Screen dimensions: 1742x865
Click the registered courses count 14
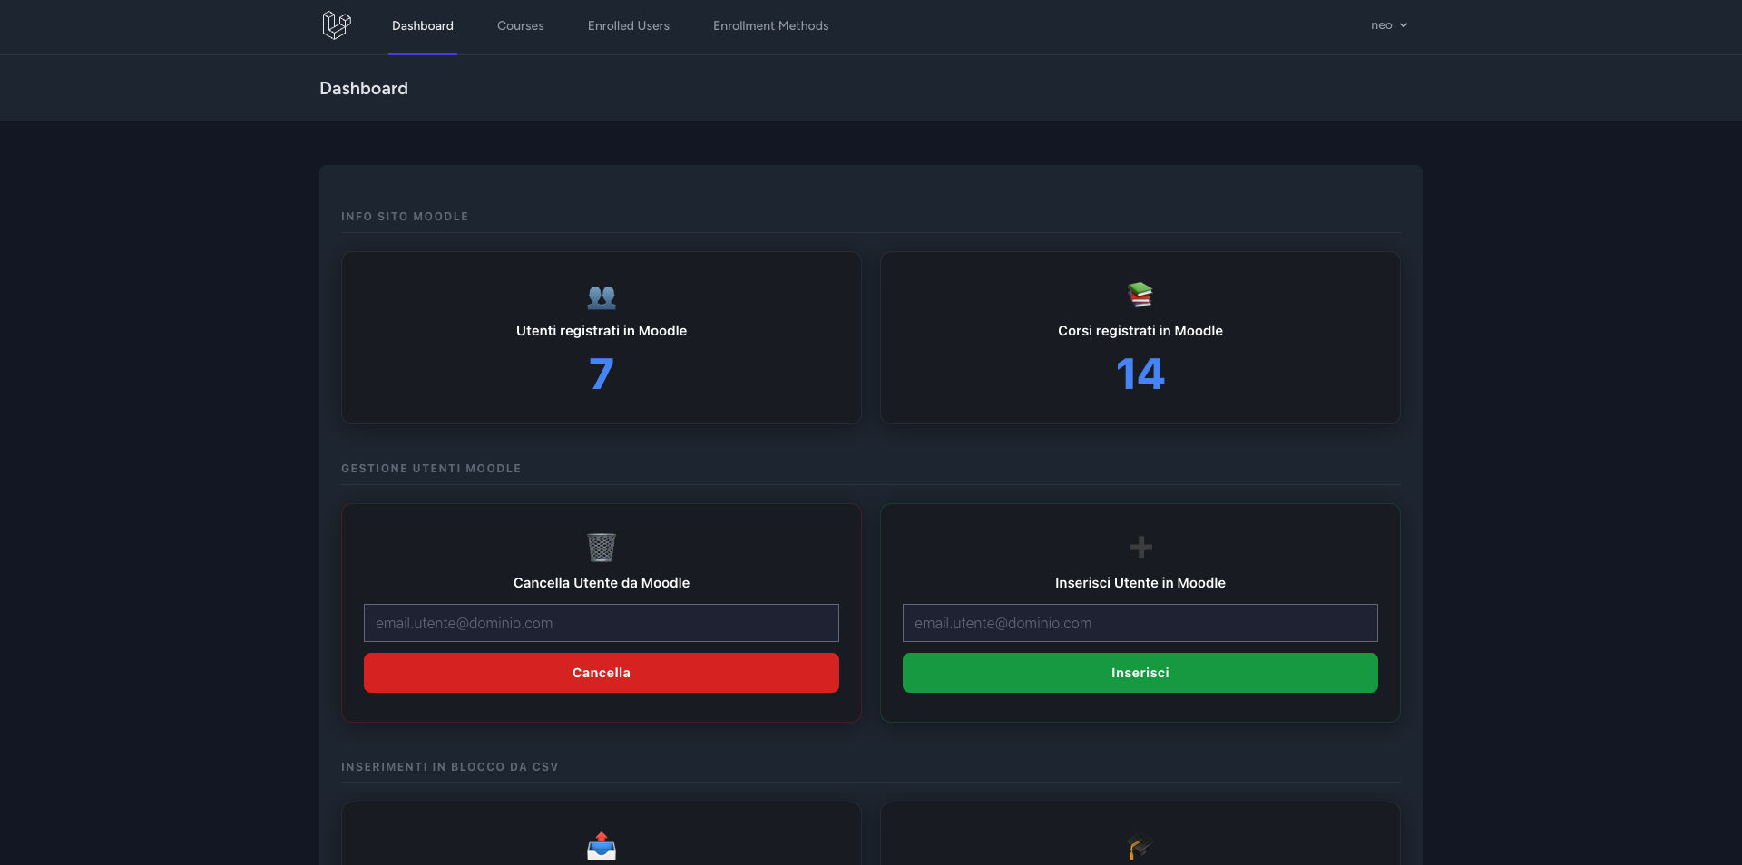[x=1140, y=374]
